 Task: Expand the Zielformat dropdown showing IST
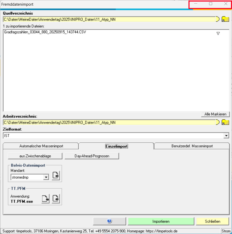226,136
